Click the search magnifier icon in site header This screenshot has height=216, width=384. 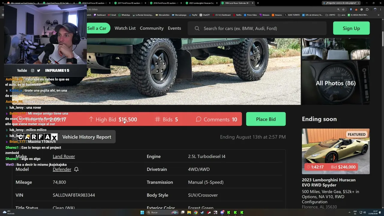(x=197, y=28)
